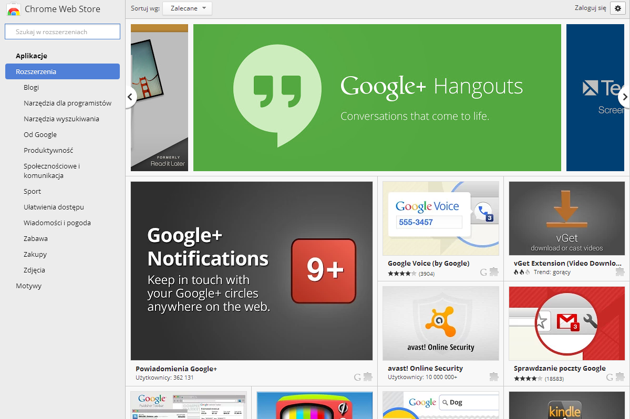The image size is (630, 419).
Task: Click extension puzzle icon on Powiadomienia Google+
Action: pyautogui.click(x=368, y=377)
